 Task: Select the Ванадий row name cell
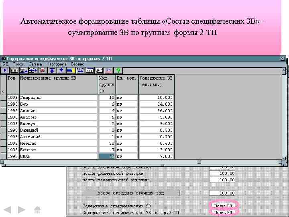[58, 130]
